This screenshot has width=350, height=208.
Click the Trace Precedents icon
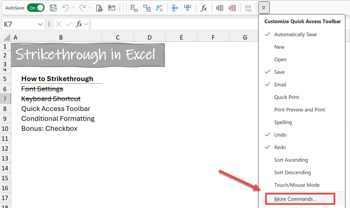point(134,8)
